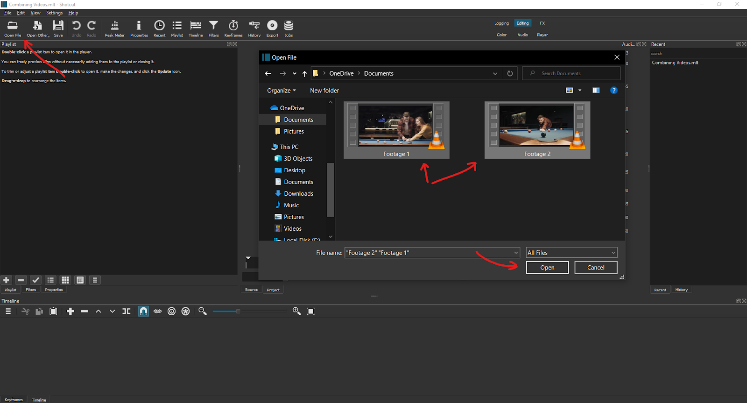Switch to Logging layout
This screenshot has height=403, width=747.
point(502,23)
